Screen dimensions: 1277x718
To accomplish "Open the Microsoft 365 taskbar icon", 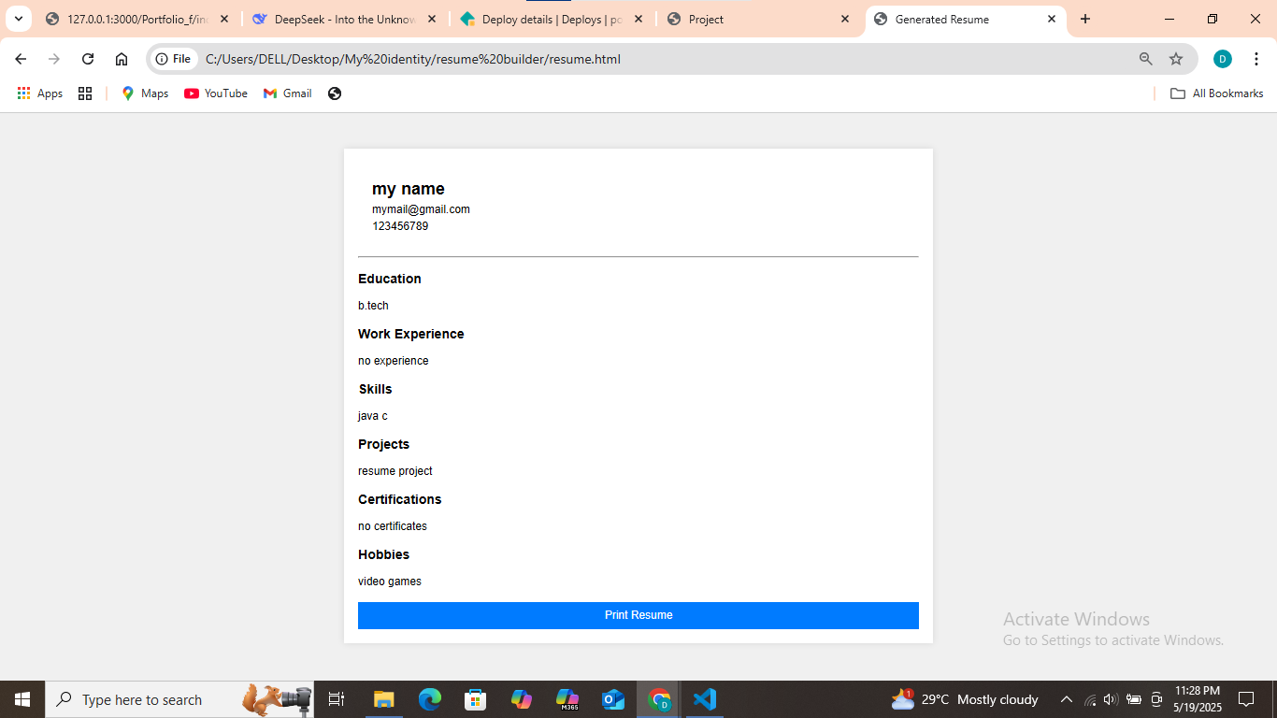I will coord(567,699).
